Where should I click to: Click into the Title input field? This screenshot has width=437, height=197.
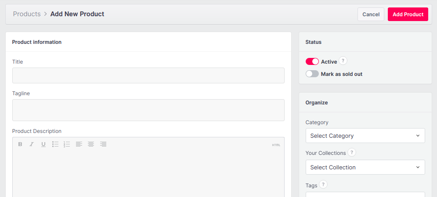148,75
